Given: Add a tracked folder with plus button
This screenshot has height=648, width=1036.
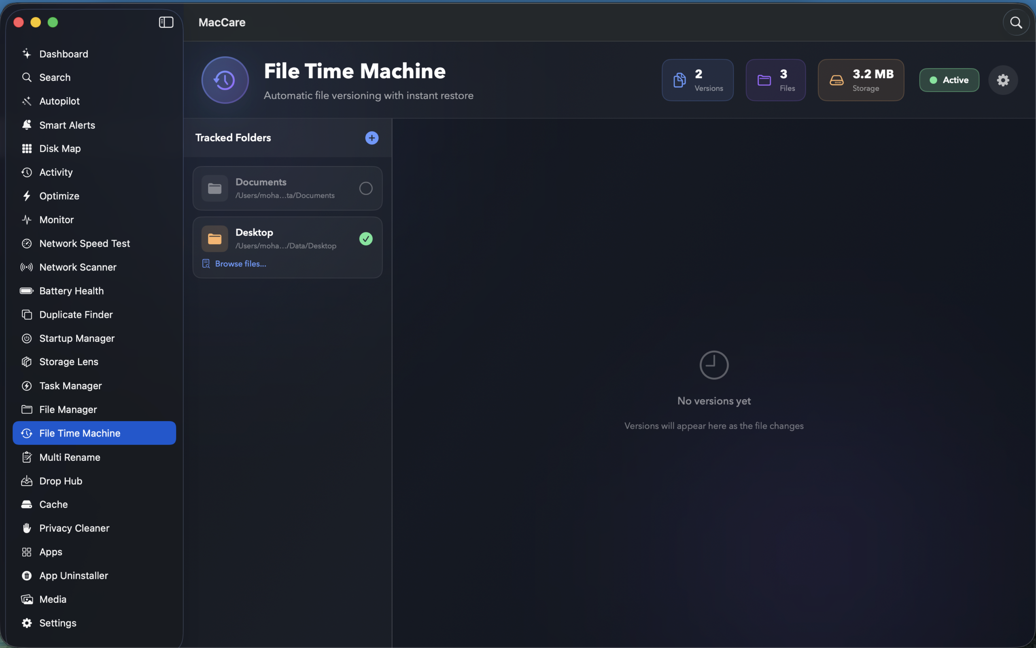Looking at the screenshot, I should pyautogui.click(x=372, y=138).
